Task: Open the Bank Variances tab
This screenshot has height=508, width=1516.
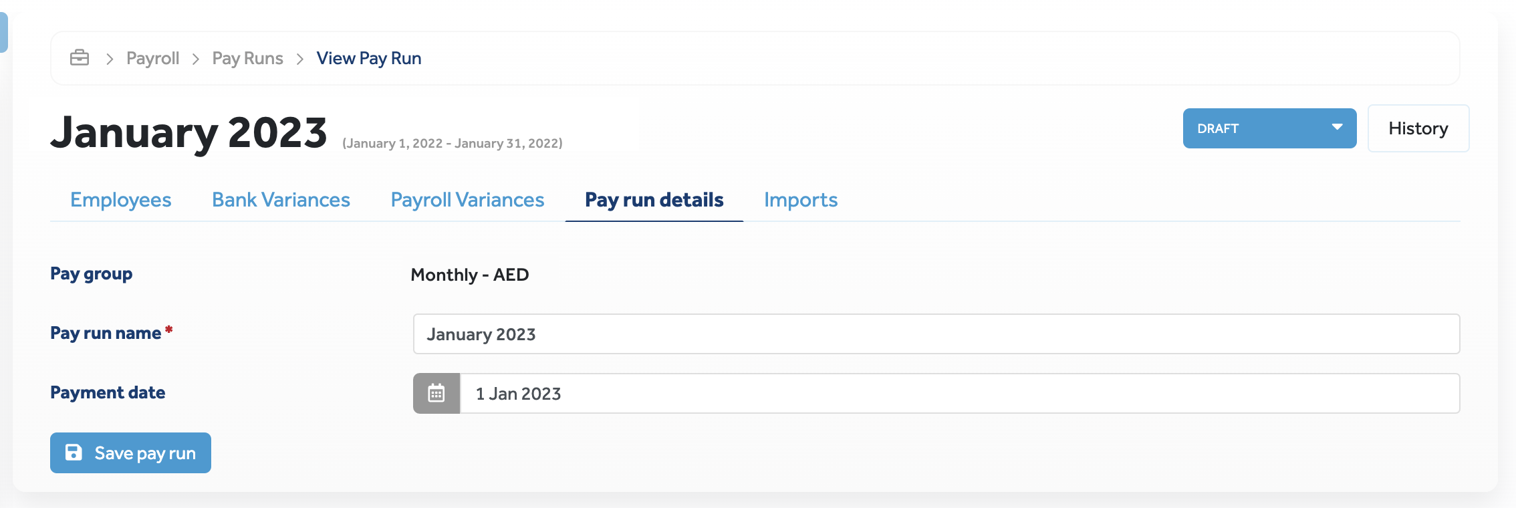Action: coord(281,200)
